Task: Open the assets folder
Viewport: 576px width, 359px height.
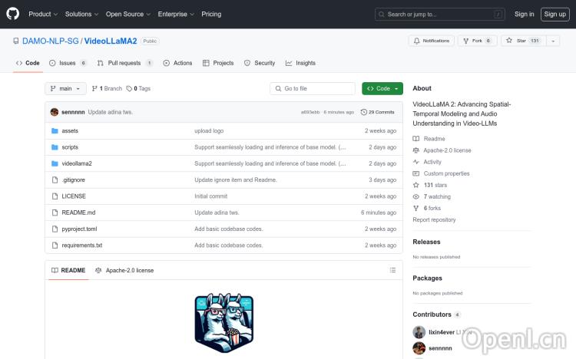Action: pos(70,131)
